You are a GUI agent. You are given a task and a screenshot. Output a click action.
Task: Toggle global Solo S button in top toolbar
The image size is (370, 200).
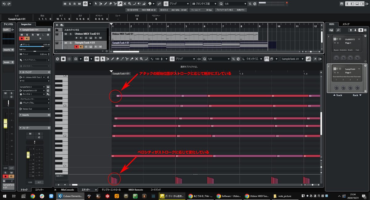70,4
